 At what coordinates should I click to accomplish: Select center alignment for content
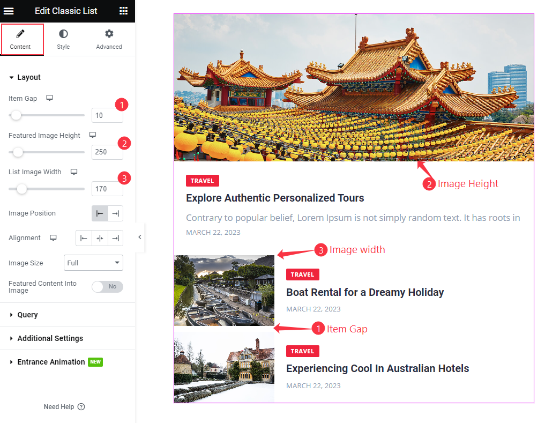click(100, 238)
